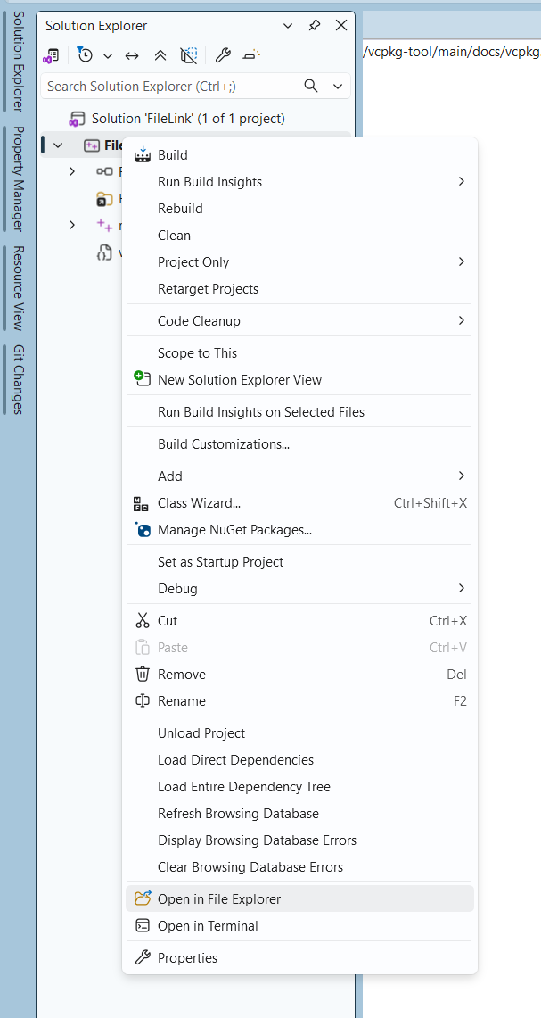The image size is (541, 1018).
Task: Click Clear Browsing Database Errors
Action: coord(299,866)
